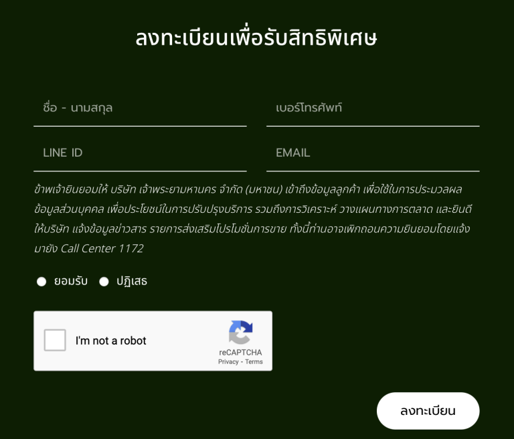Select the EMAIL input field
Viewport: 514px width, 439px height.
point(373,153)
